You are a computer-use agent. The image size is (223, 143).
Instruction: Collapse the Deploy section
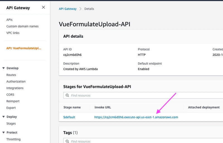(x=4, y=117)
